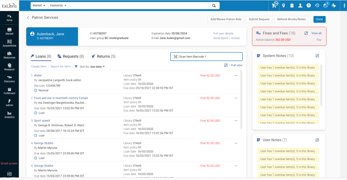Open the Market search scope dropdown
The width and height of the screenshot is (347, 180).
coord(39,5)
